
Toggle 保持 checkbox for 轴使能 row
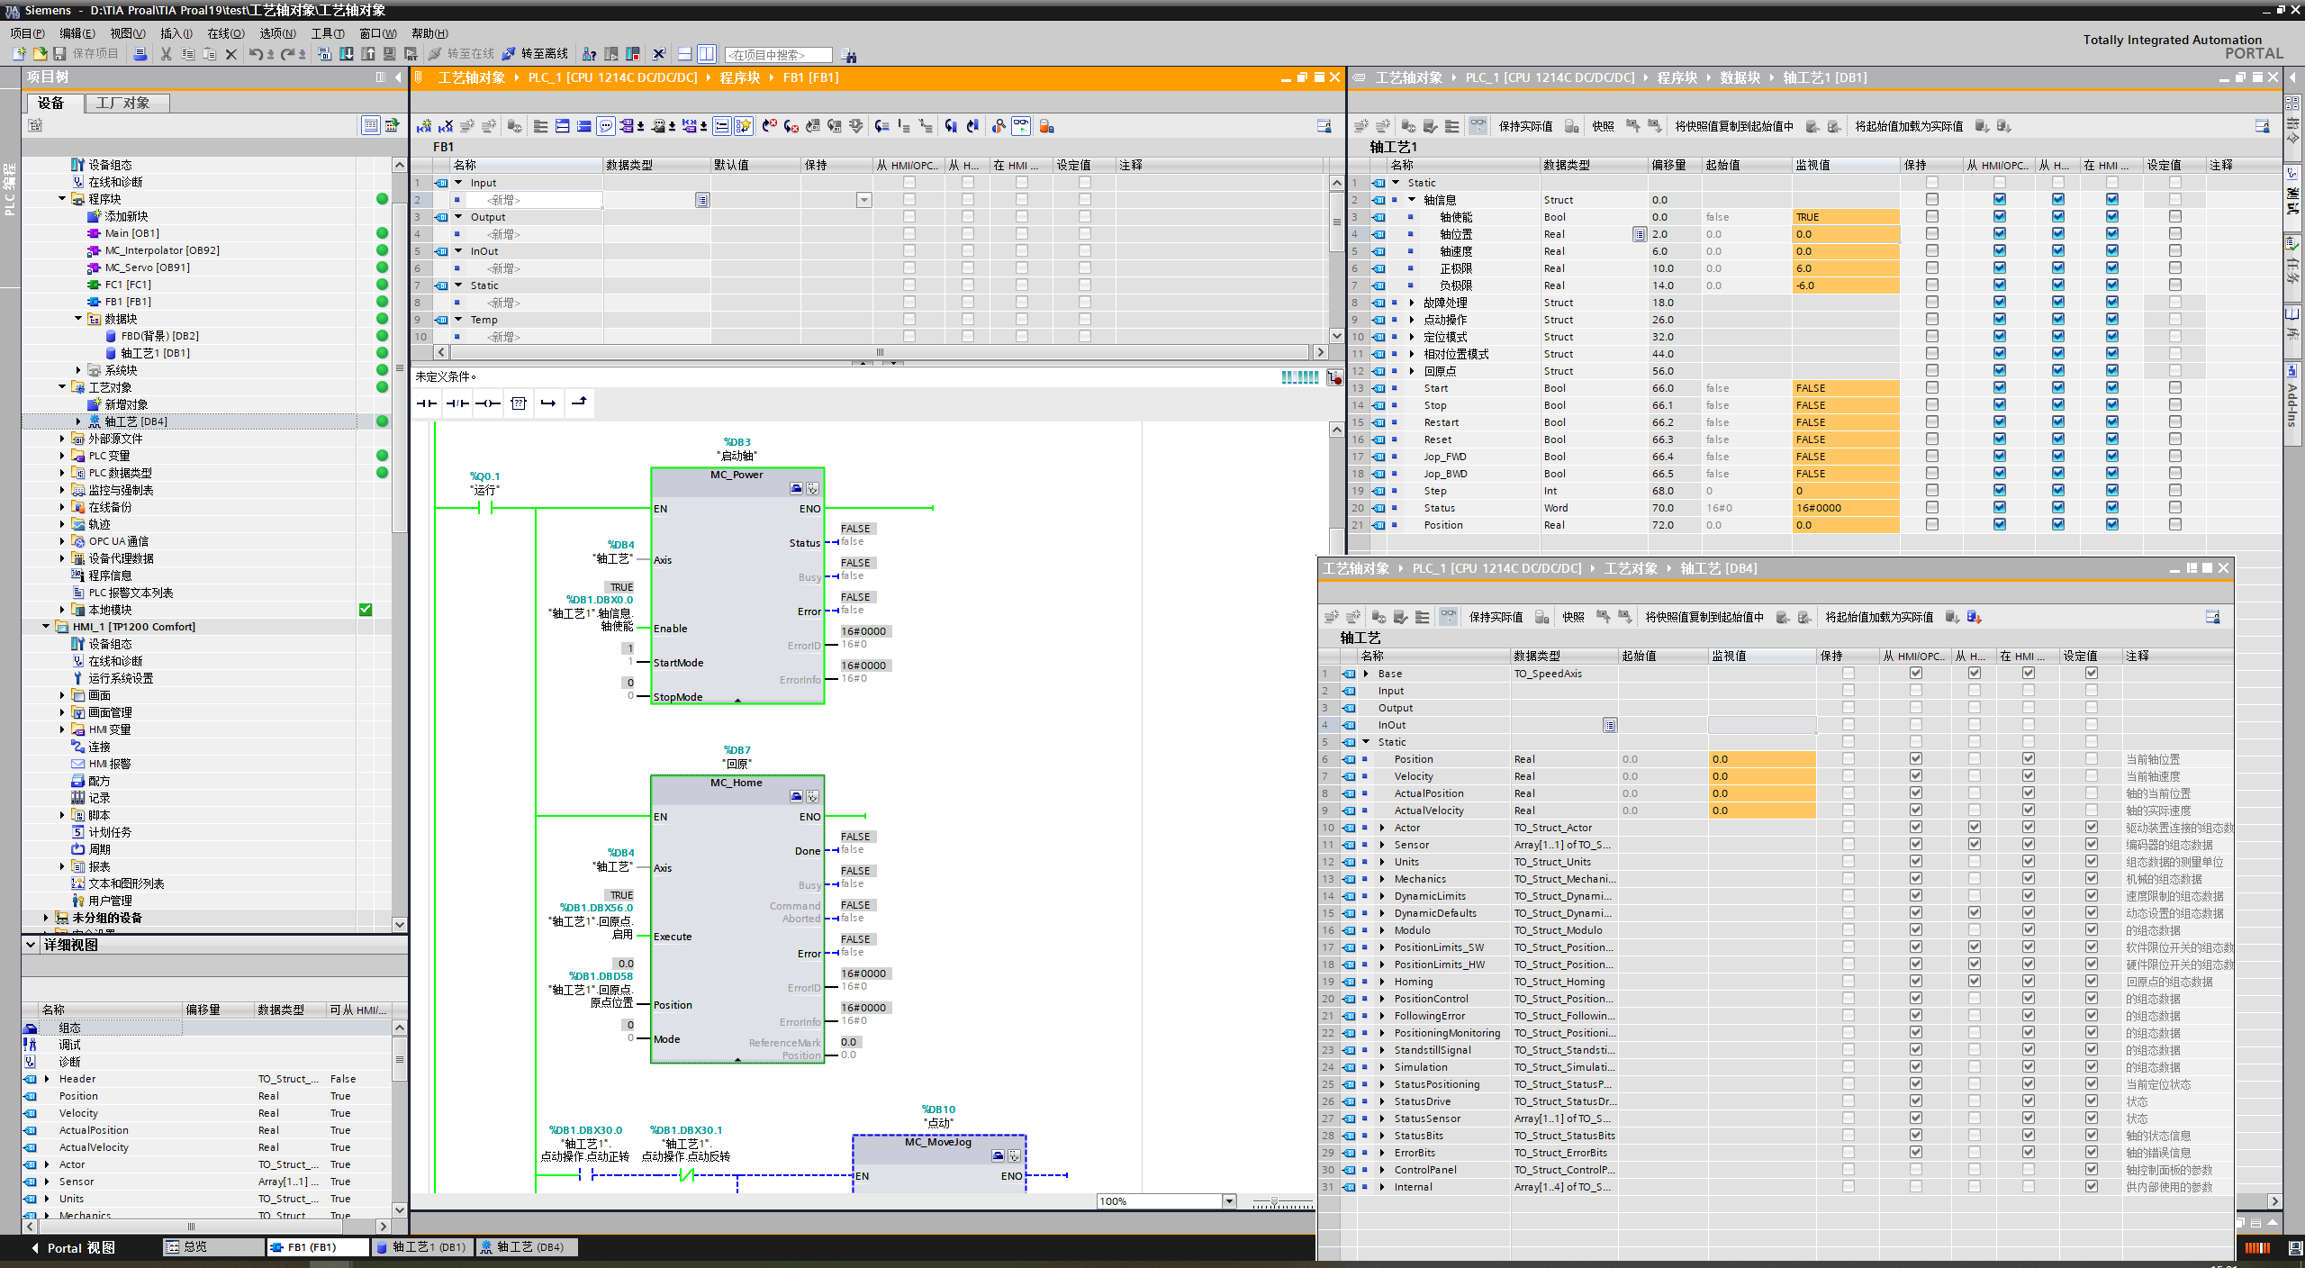(1931, 217)
